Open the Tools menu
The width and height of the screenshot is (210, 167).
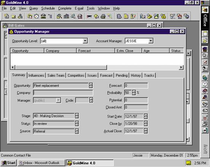[x=91, y=8]
